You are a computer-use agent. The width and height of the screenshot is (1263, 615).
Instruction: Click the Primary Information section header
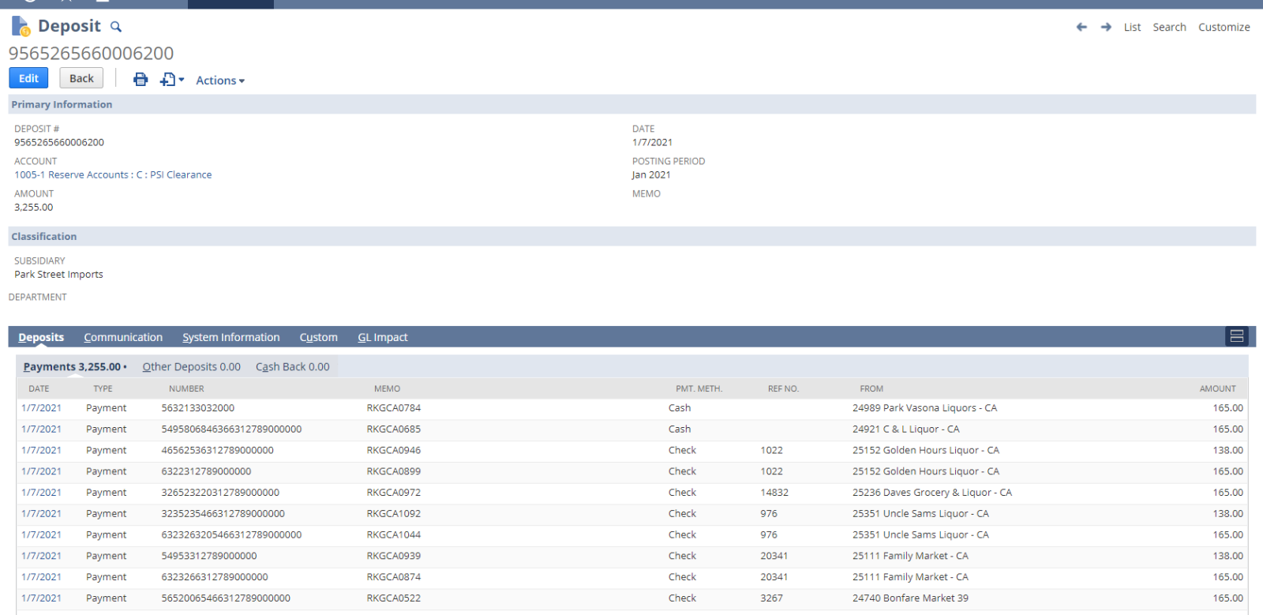[631, 104]
